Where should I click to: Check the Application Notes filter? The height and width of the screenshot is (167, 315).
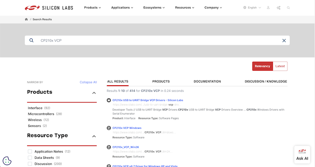[x=30, y=151]
